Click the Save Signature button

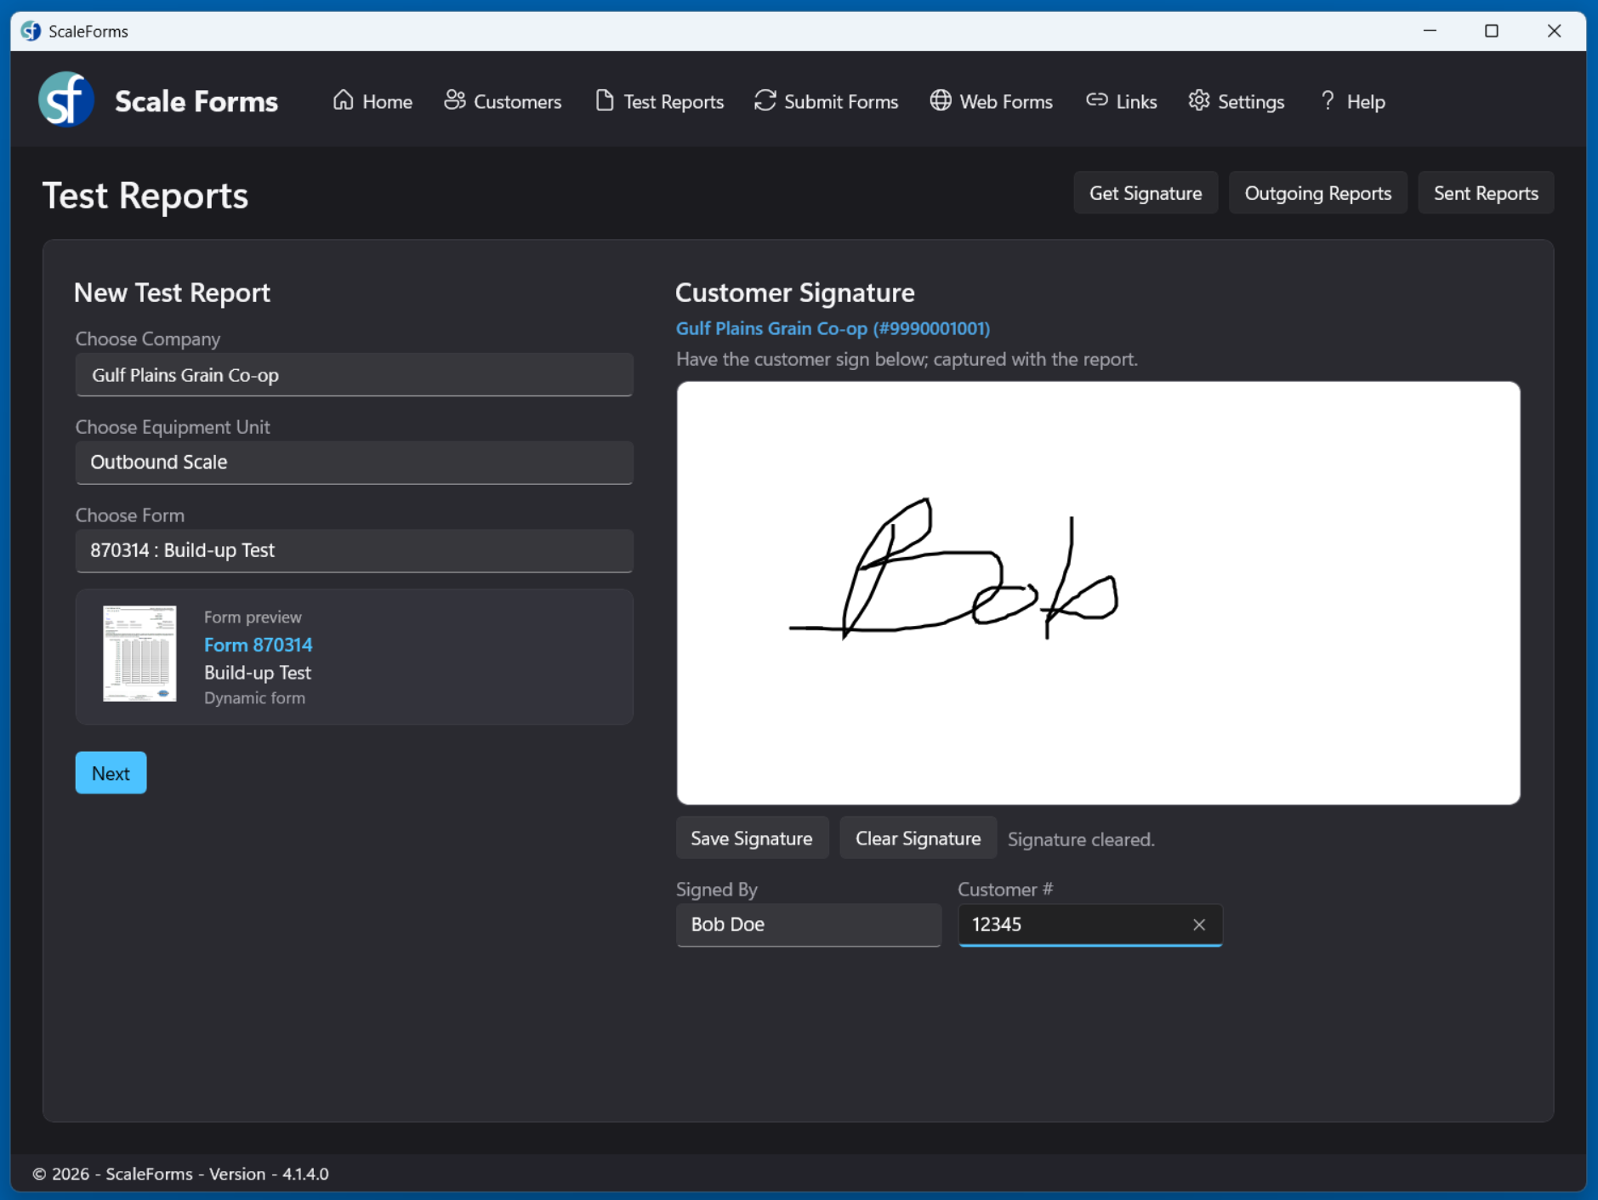pyautogui.click(x=752, y=839)
